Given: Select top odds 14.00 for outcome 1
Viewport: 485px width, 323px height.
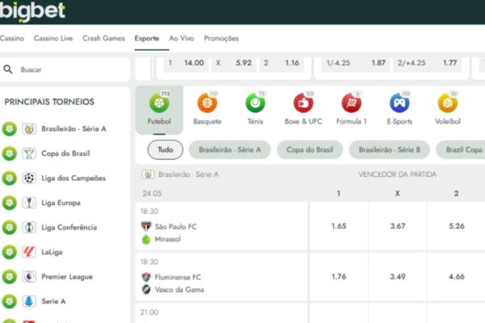Looking at the screenshot, I should [186, 63].
